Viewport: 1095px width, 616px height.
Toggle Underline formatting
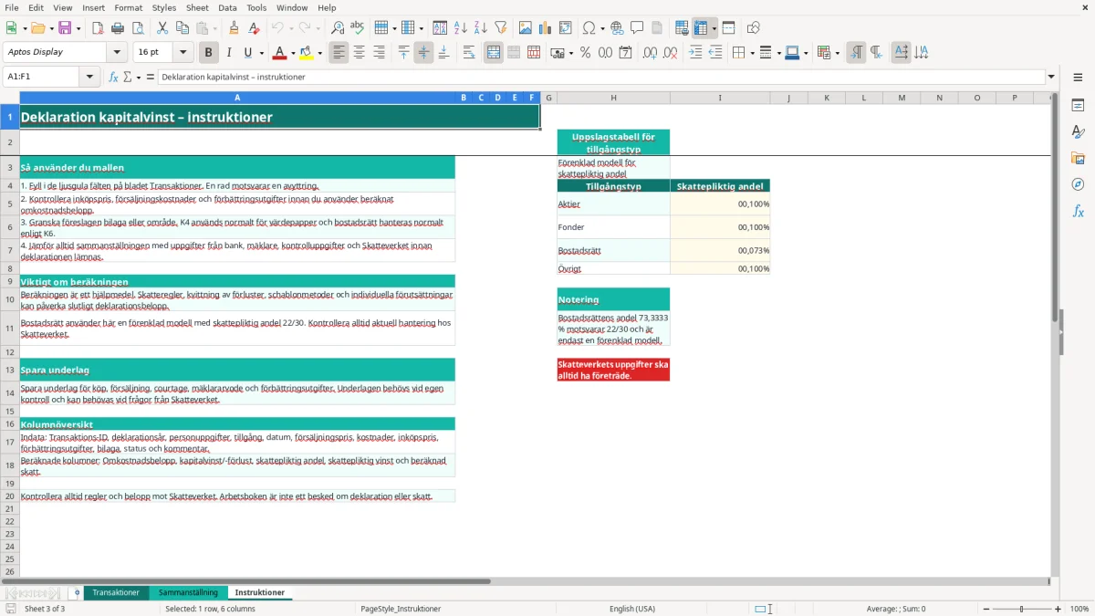[248, 53]
